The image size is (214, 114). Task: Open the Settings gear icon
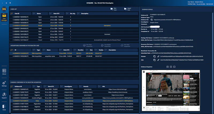click(x=4, y=84)
